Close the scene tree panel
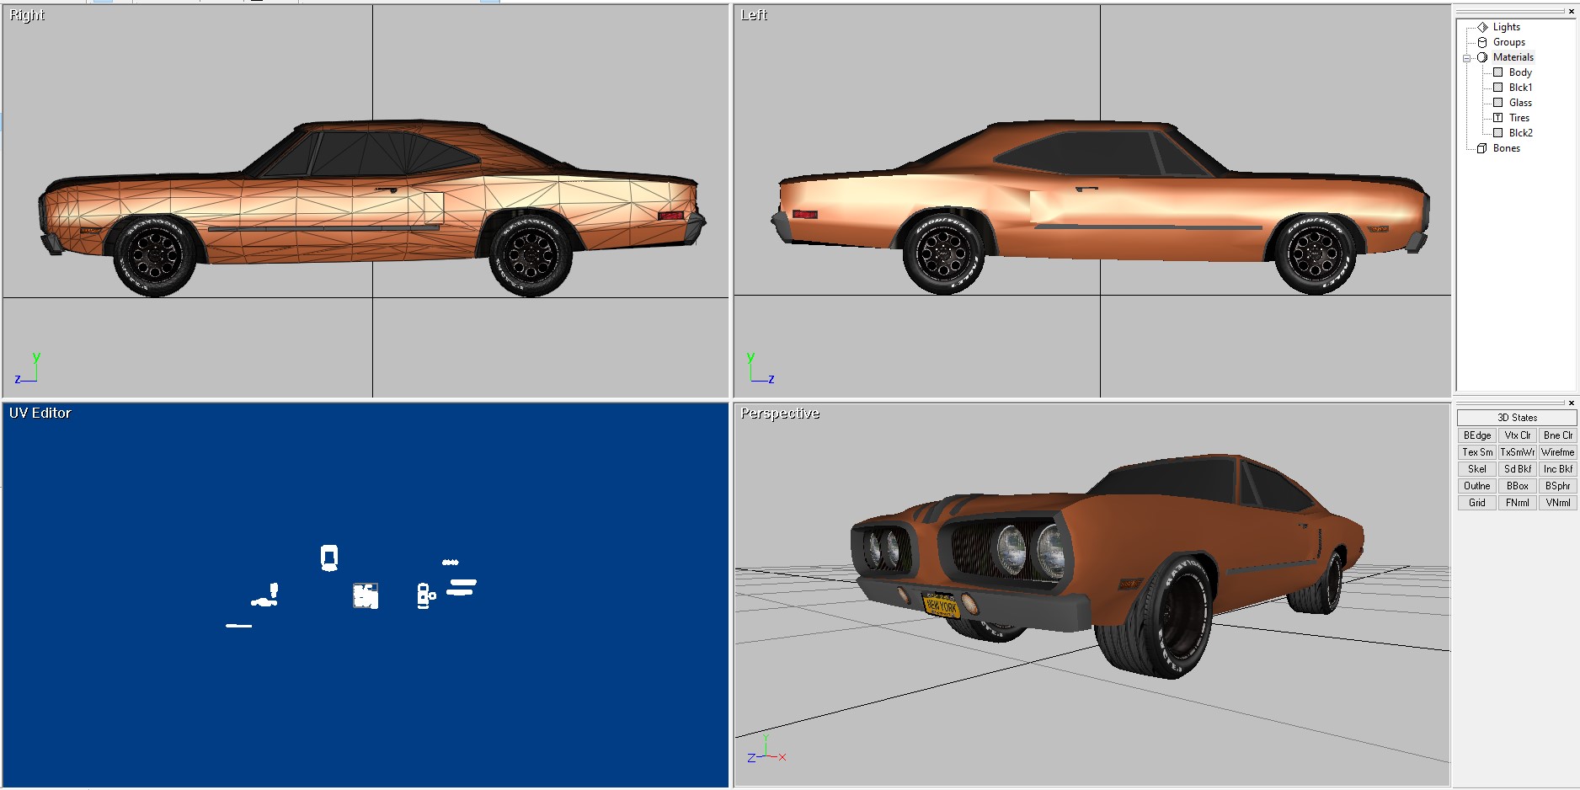The width and height of the screenshot is (1580, 790). pyautogui.click(x=1571, y=11)
